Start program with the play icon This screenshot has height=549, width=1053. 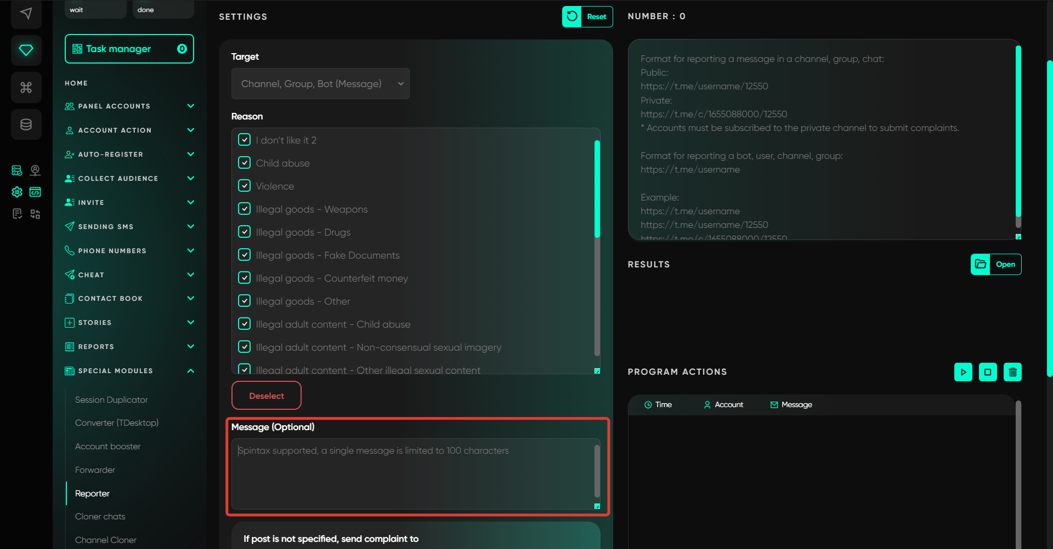tap(963, 372)
